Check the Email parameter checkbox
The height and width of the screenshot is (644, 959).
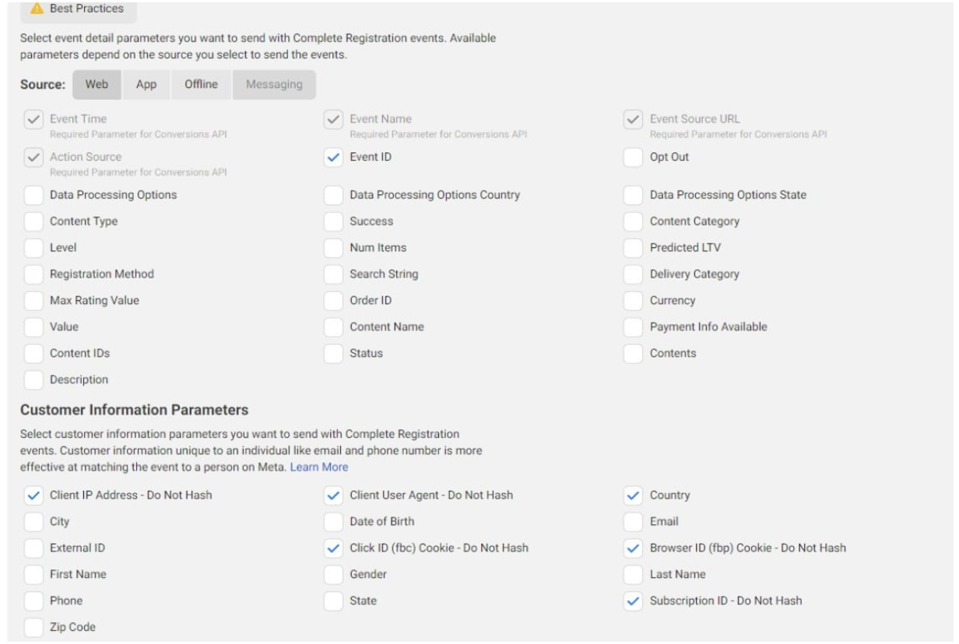(634, 522)
